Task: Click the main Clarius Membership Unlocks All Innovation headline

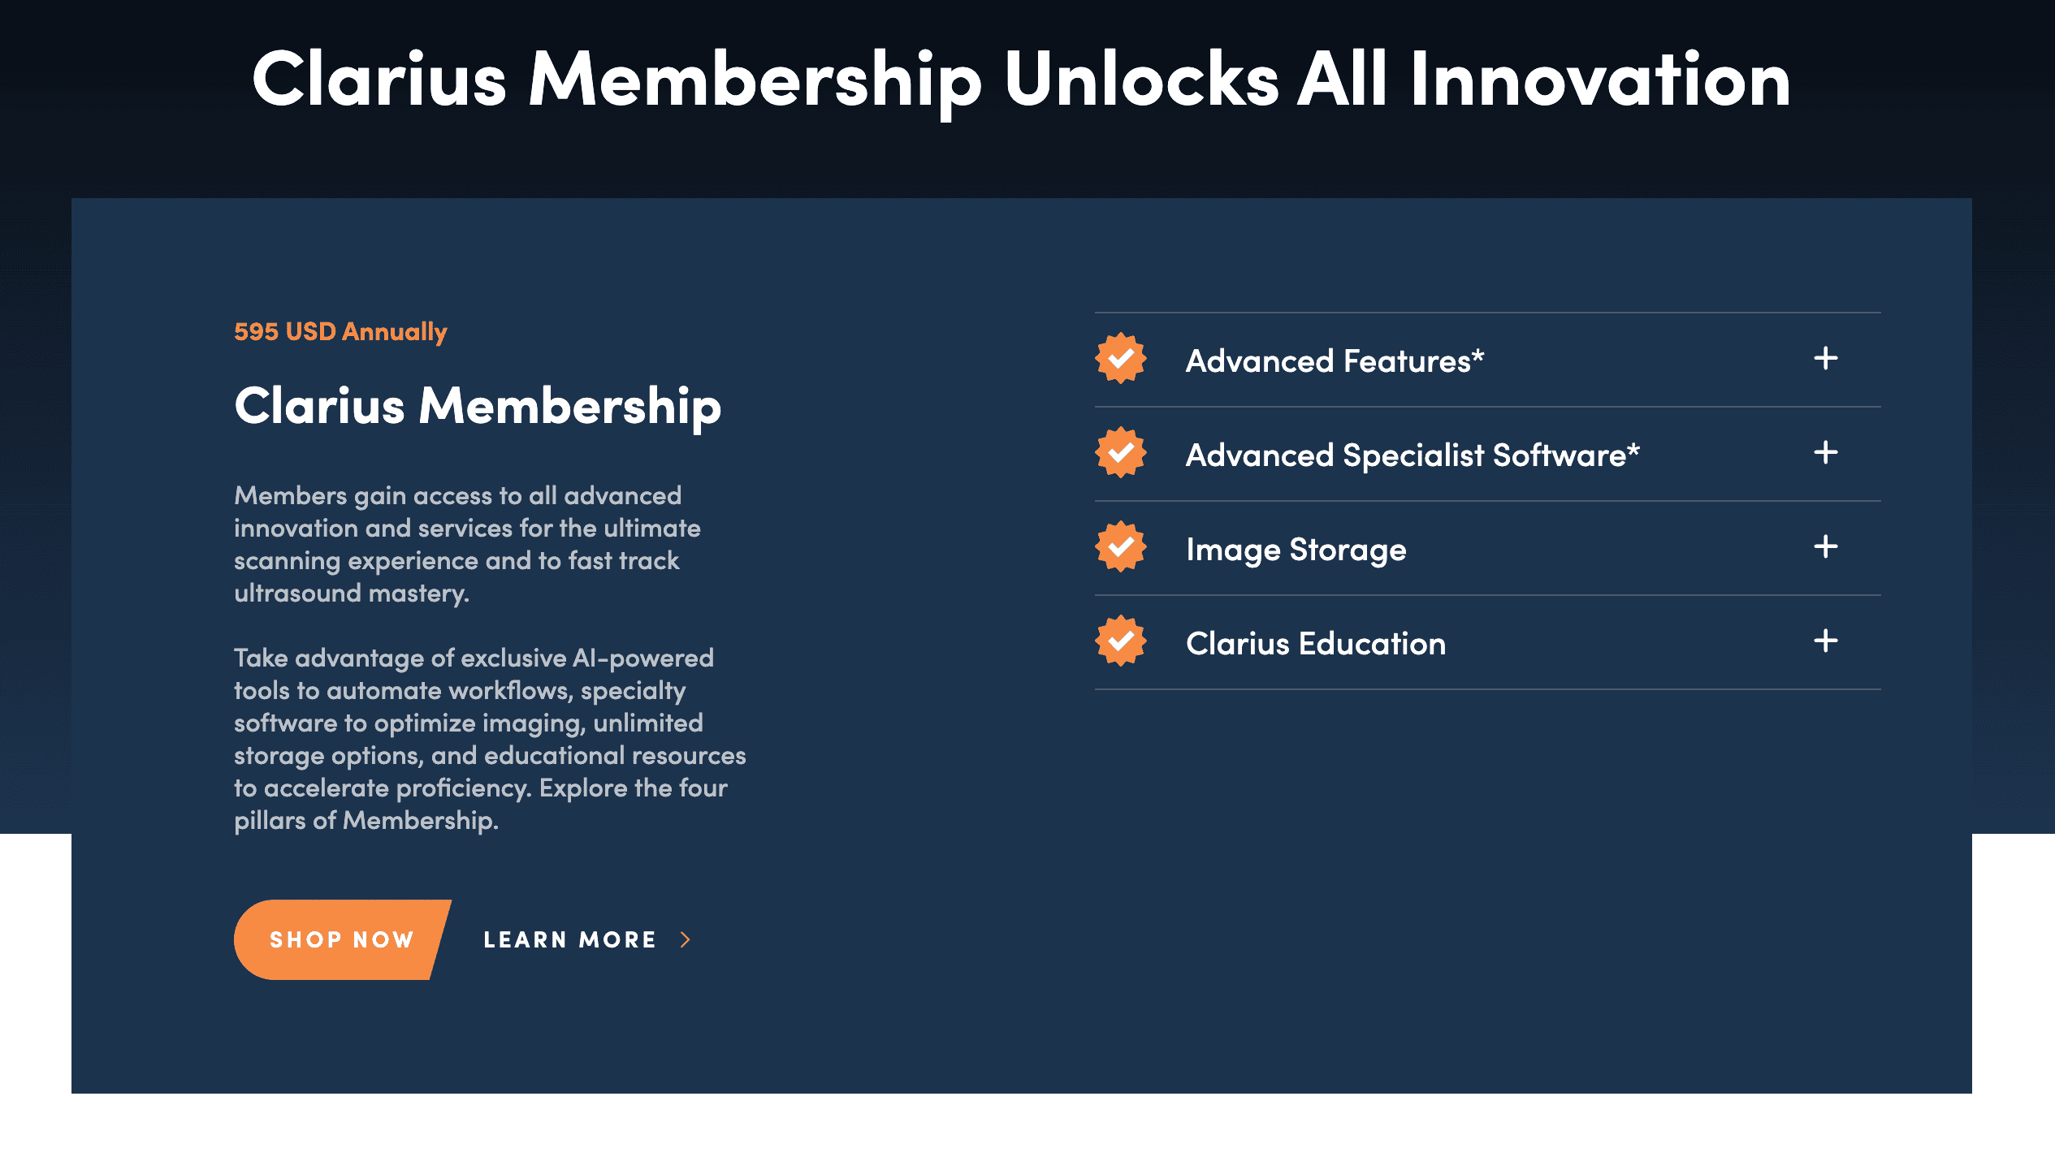Action: 1021,80
